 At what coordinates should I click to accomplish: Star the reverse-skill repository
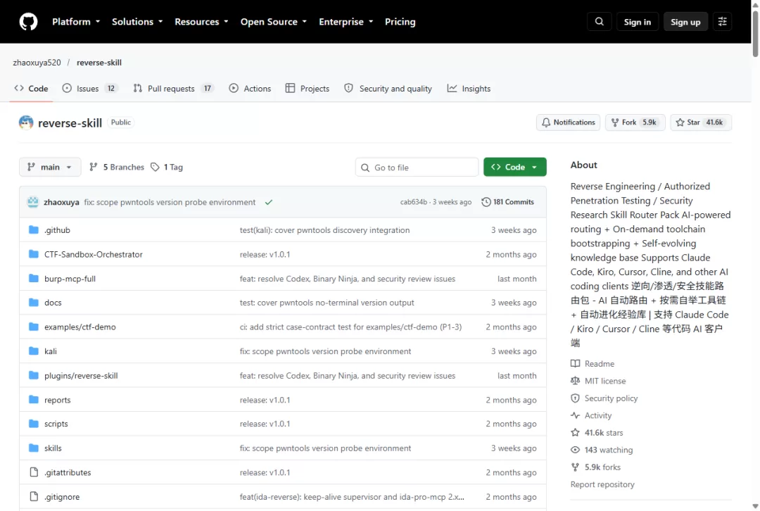(701, 122)
